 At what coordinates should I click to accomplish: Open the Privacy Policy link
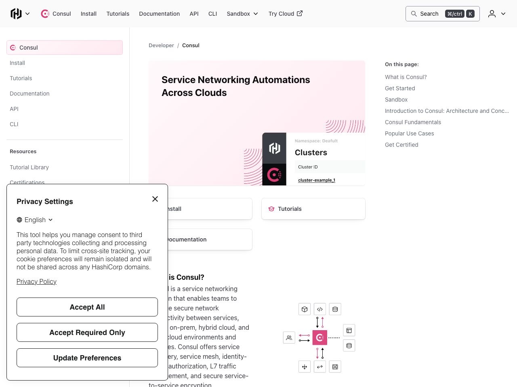[36, 281]
